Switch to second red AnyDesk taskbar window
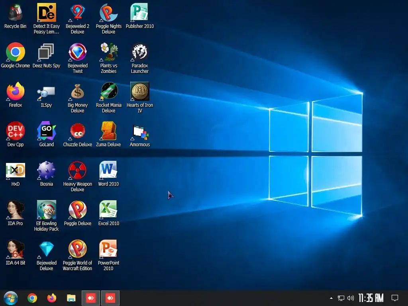 [110, 298]
